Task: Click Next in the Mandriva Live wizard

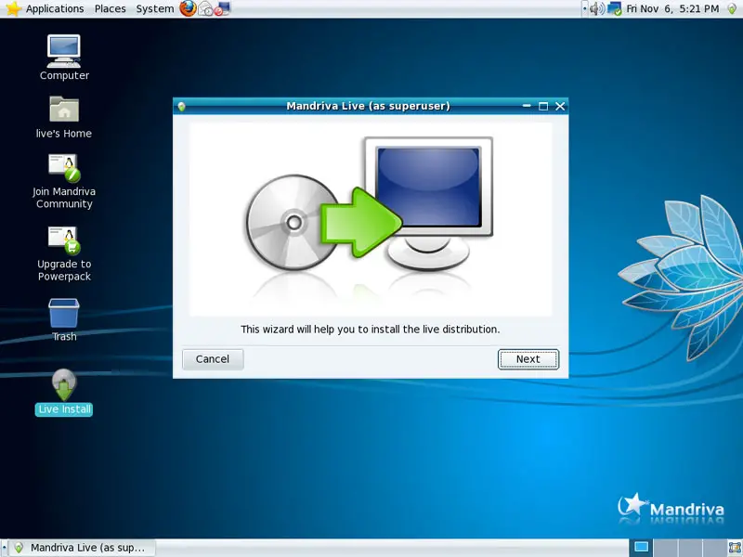Action: tap(528, 359)
